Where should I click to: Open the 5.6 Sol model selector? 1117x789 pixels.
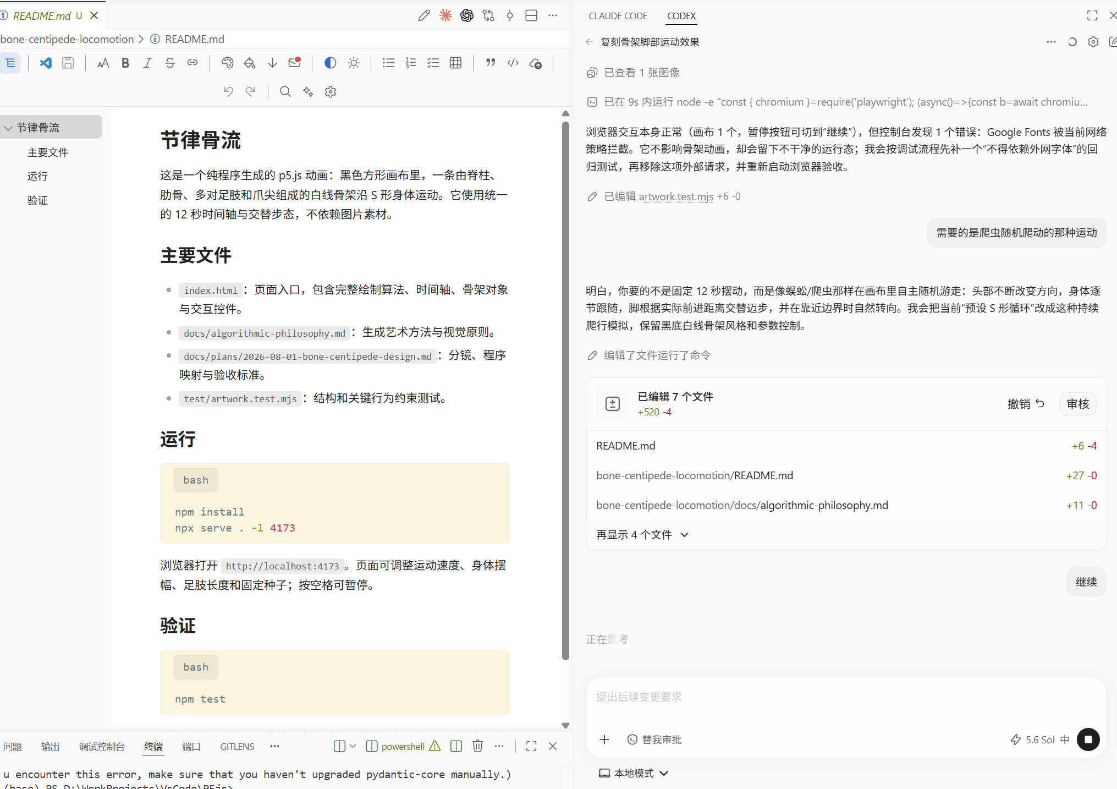[x=1040, y=739]
